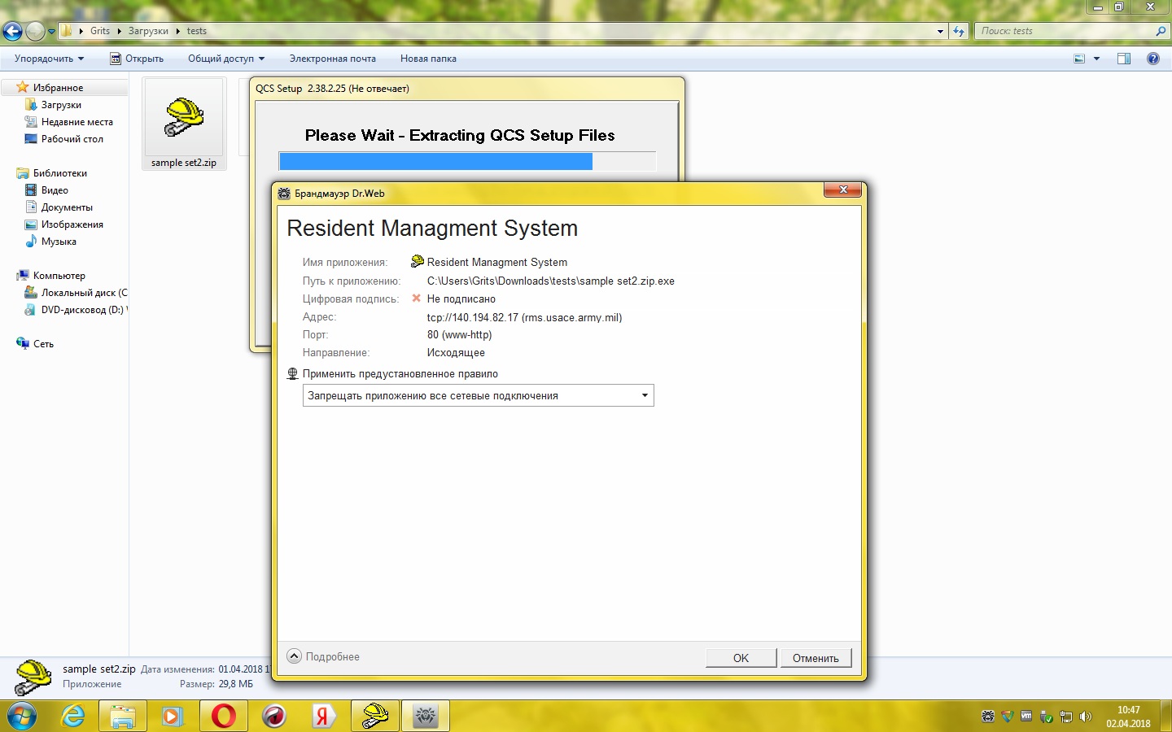
Task: Open the Видео library
Action: pos(55,190)
